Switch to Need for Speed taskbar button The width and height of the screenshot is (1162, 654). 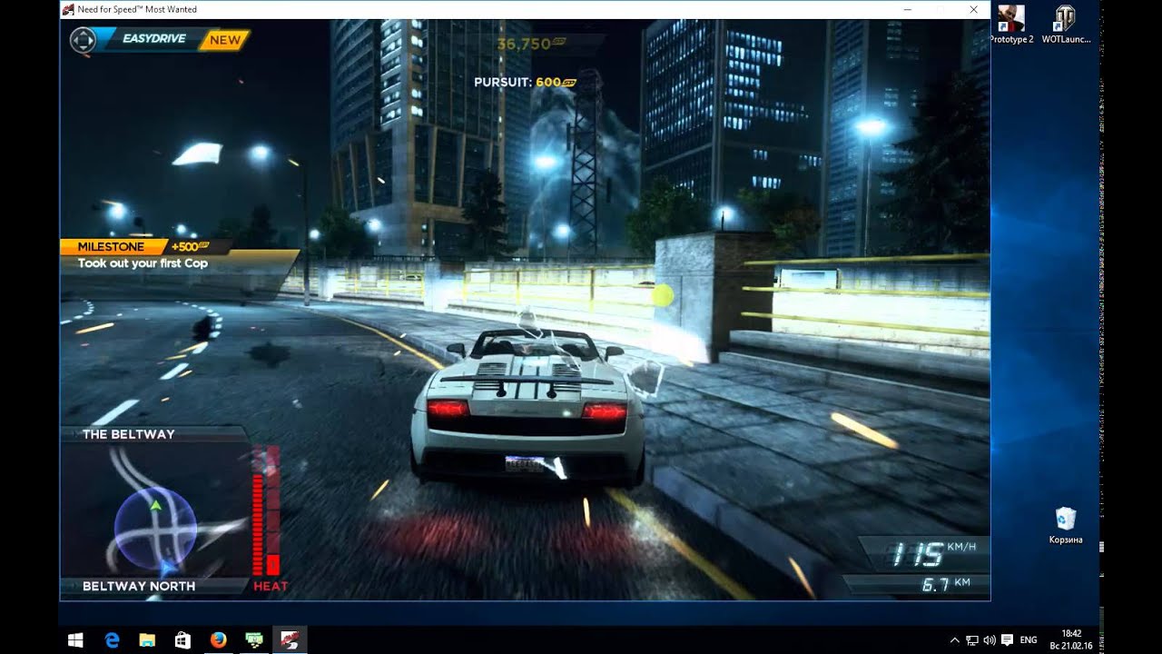pyautogui.click(x=290, y=639)
